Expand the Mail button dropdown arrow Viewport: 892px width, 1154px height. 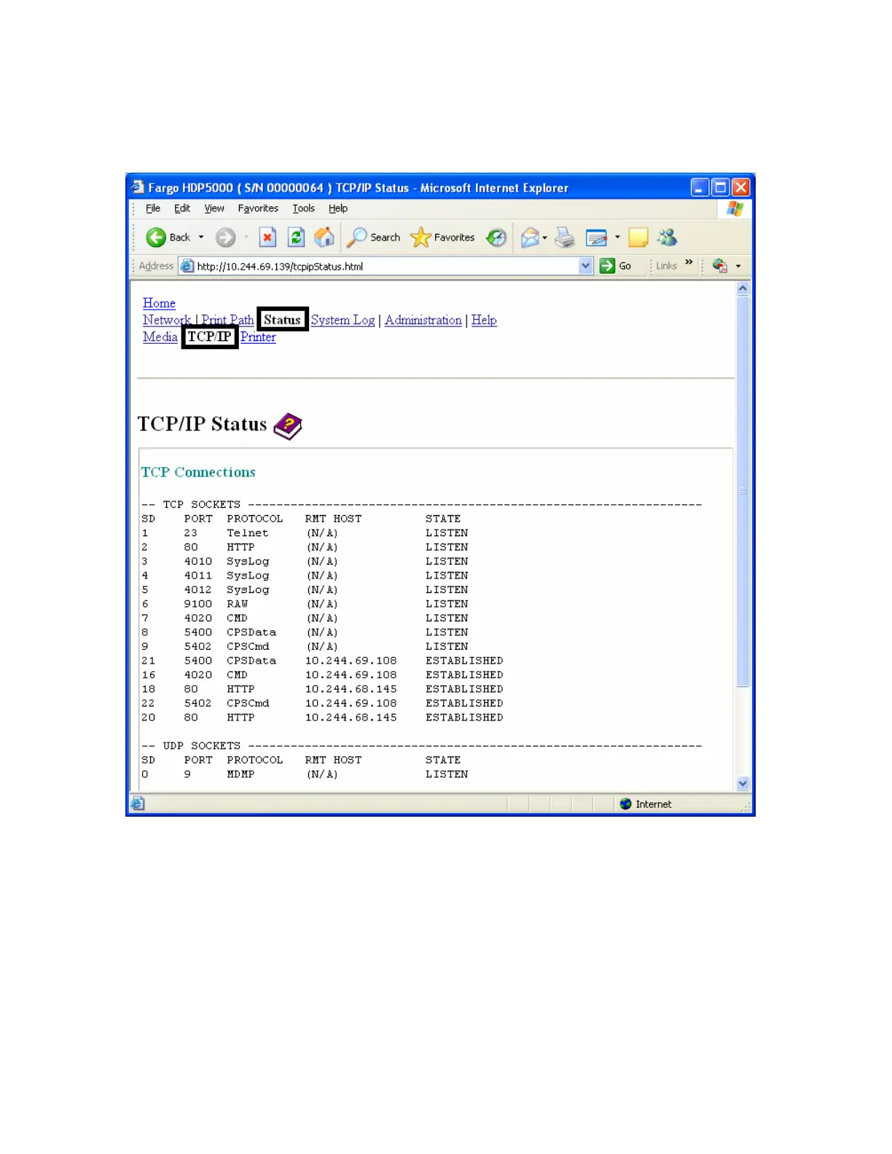[544, 238]
